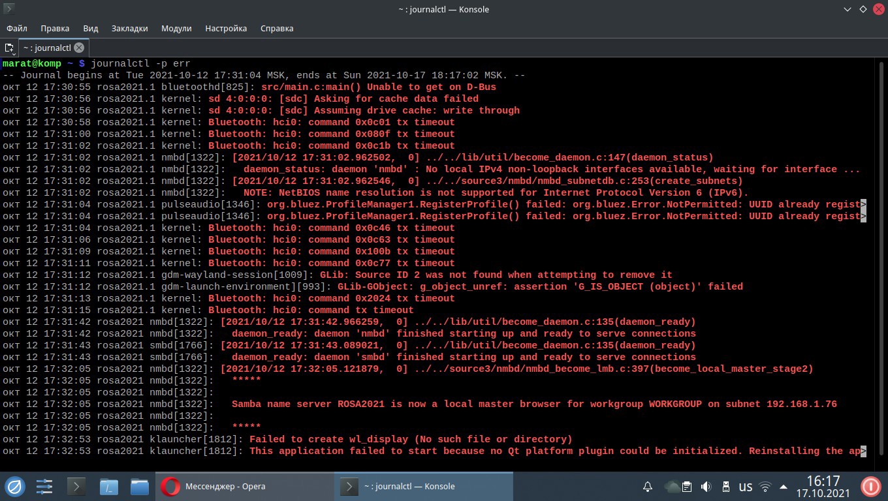Open system settings from the taskbar sliders icon
The width and height of the screenshot is (888, 501).
click(x=44, y=487)
